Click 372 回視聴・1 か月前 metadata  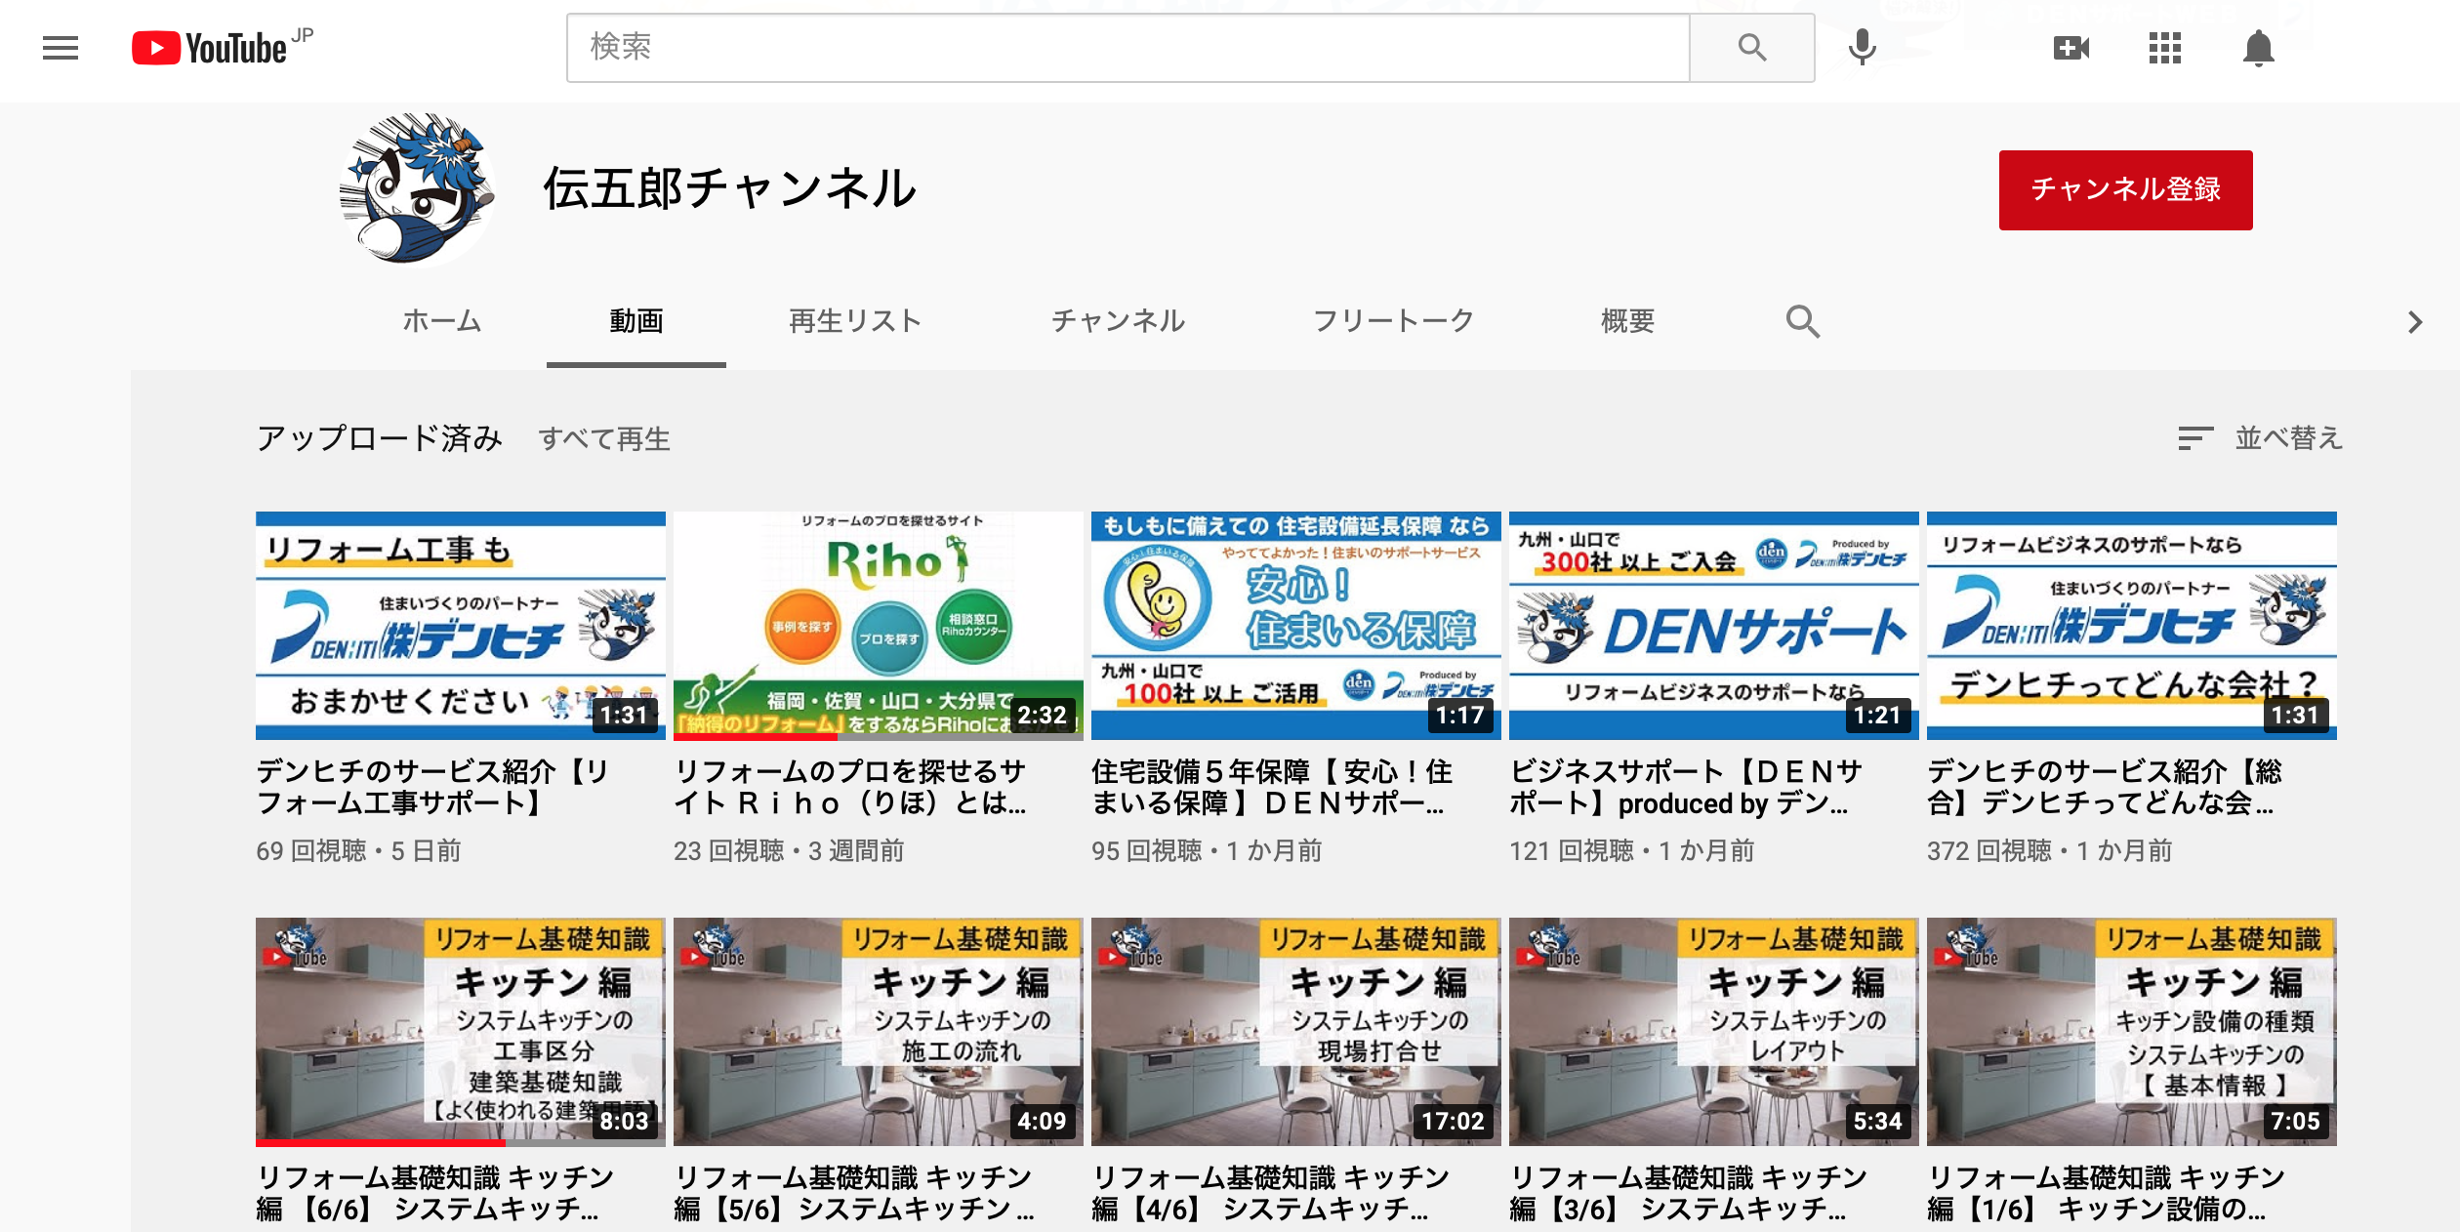click(x=2049, y=850)
